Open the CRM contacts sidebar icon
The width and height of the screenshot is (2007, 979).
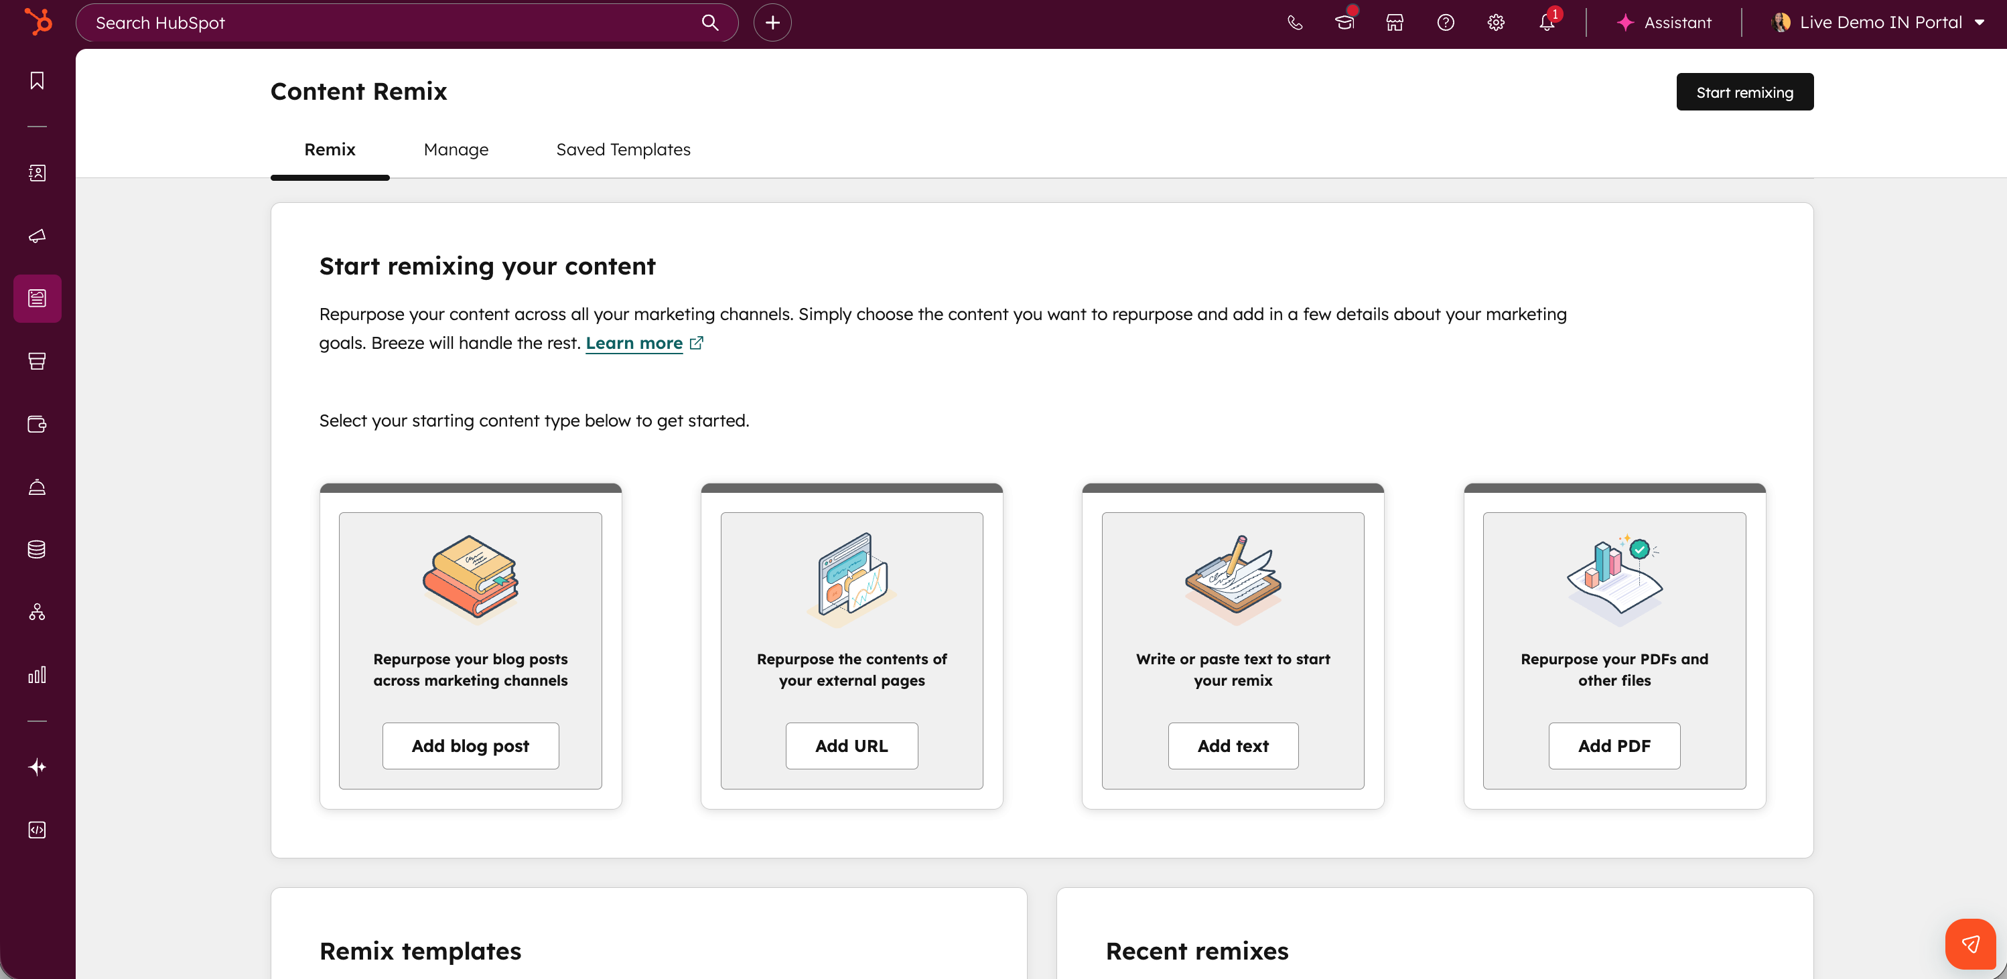tap(37, 173)
